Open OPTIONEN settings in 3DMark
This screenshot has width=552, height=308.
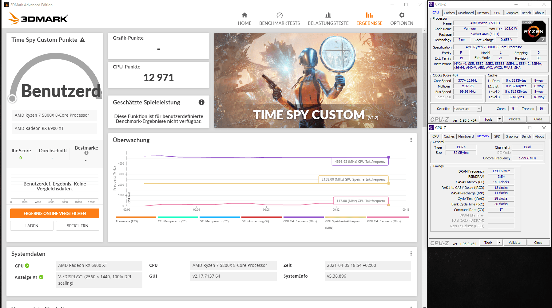[x=402, y=19]
